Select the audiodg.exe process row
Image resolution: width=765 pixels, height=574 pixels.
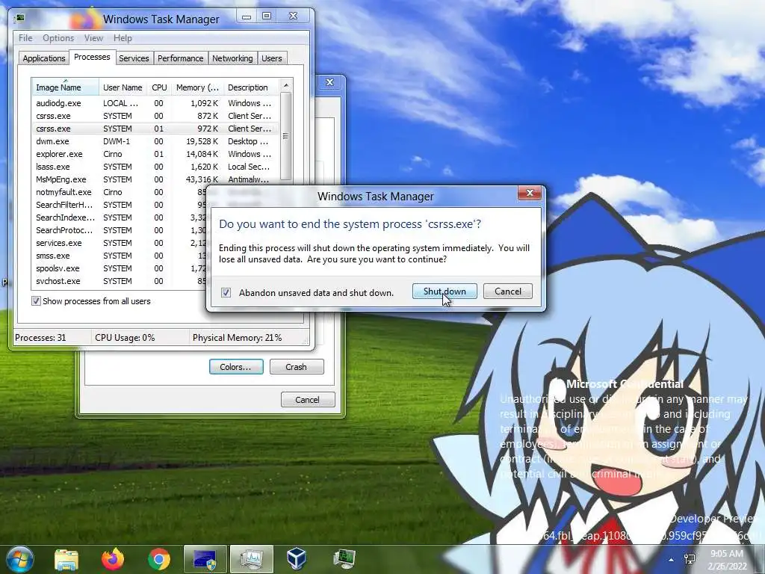155,103
